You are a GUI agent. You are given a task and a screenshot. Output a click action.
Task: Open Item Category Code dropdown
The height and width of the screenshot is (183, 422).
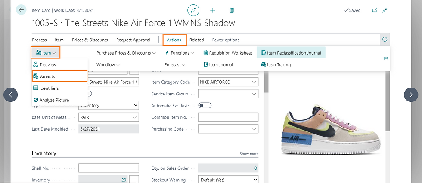pos(254,82)
